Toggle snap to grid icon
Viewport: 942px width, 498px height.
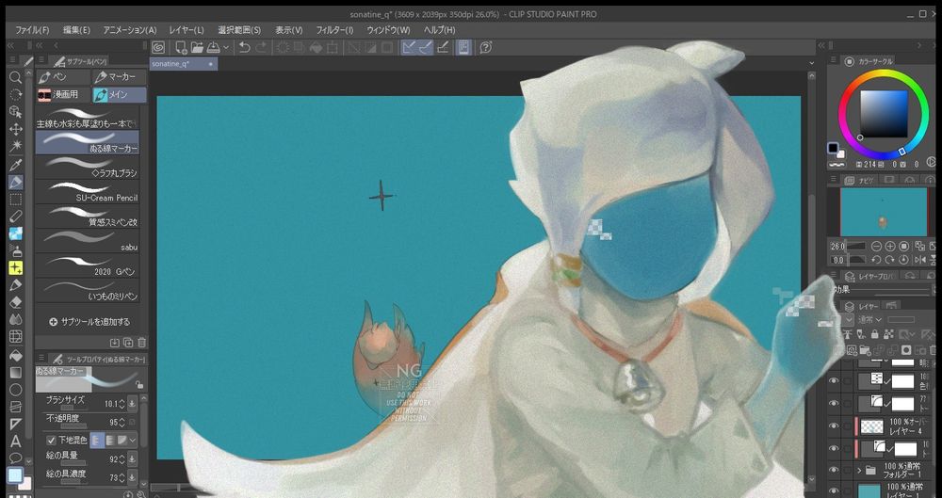(x=443, y=47)
